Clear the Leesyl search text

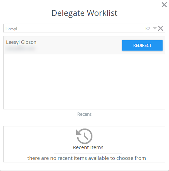[161, 28]
